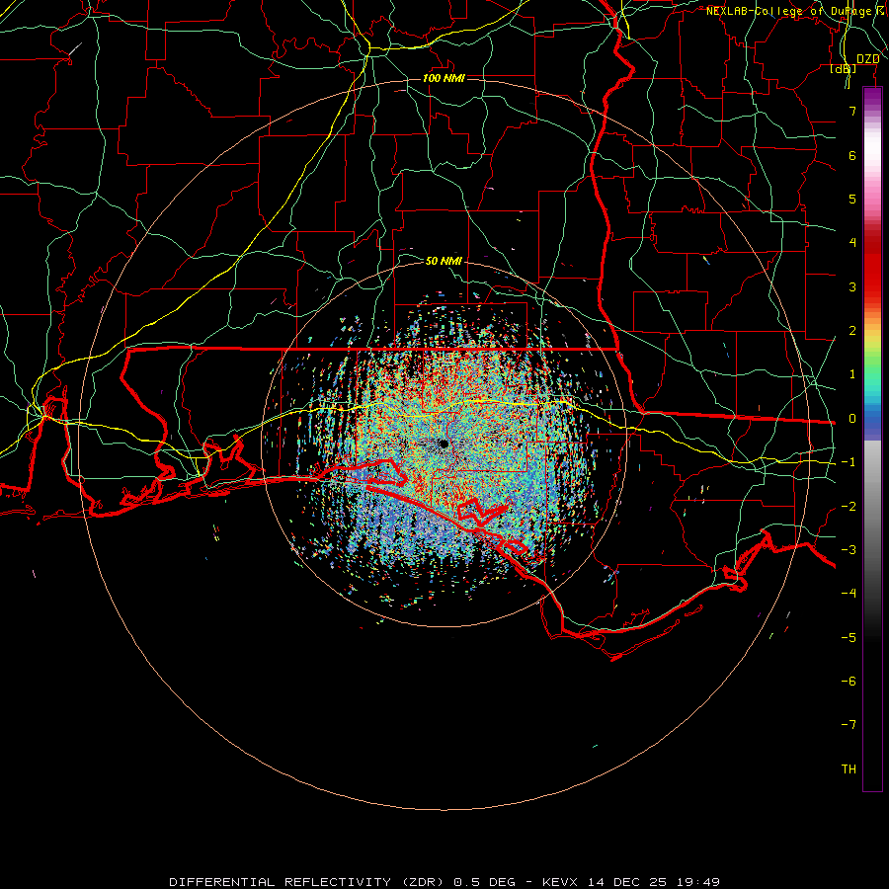Click the 4 value on color scale
Image resolution: width=889 pixels, height=889 pixels.
(852, 243)
